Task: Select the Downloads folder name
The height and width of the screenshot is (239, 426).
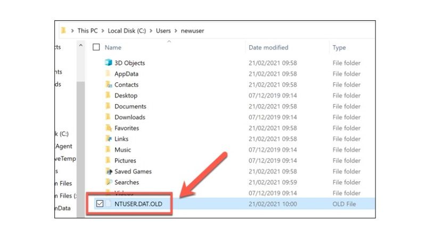Action: pos(129,117)
